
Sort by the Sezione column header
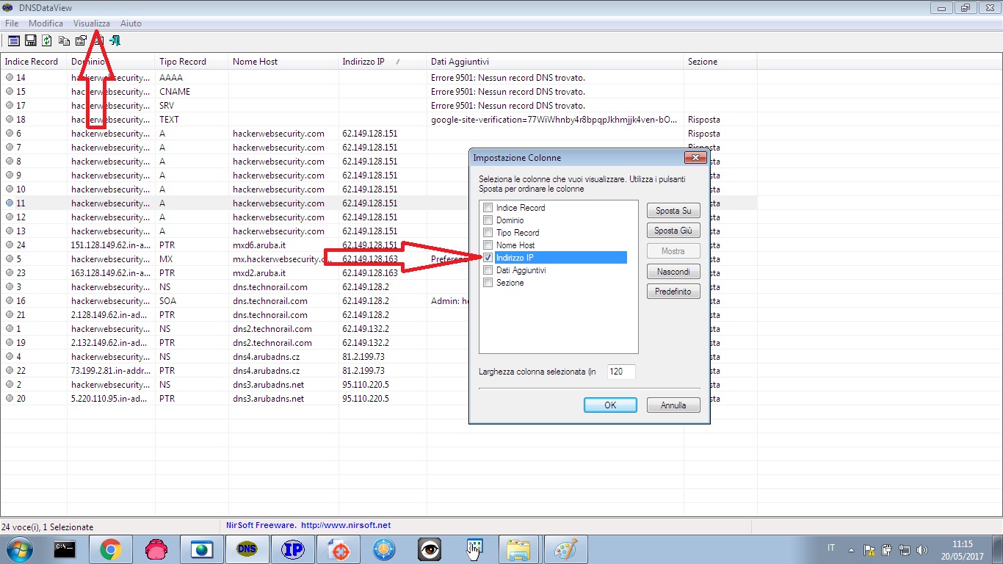click(720, 62)
